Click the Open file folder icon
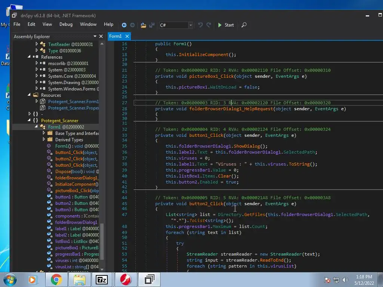The width and height of the screenshot is (383, 287). pyautogui.click(x=143, y=25)
